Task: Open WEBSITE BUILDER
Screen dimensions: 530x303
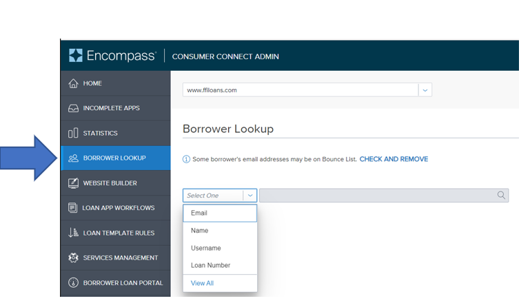Action: (116, 183)
